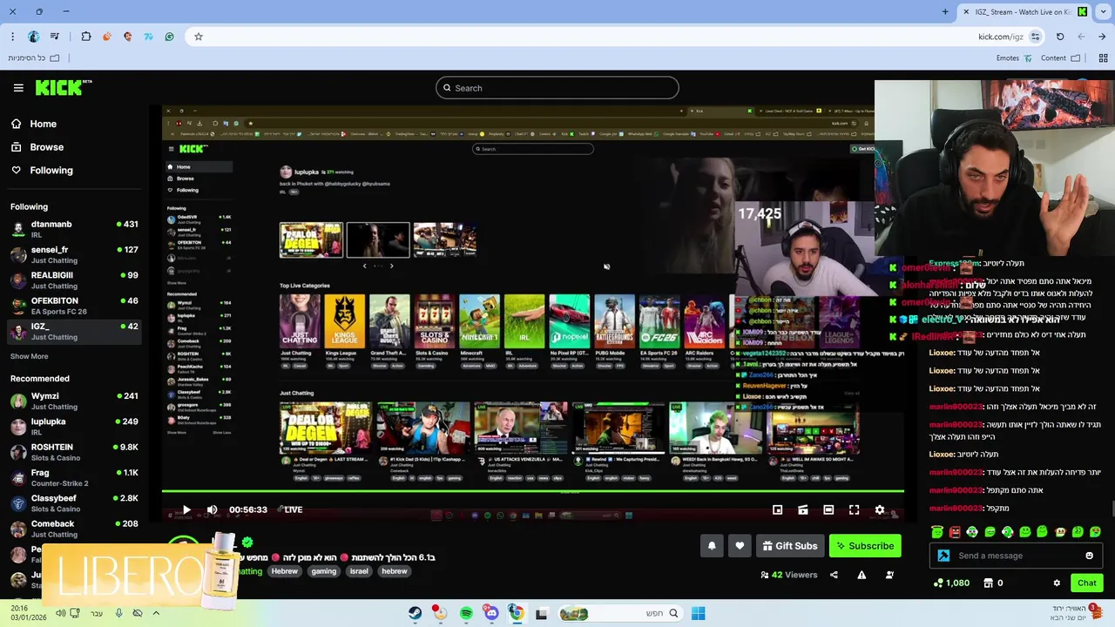Image resolution: width=1115 pixels, height=627 pixels.
Task: Open the Content bookmarks folder
Action: [x=1060, y=58]
